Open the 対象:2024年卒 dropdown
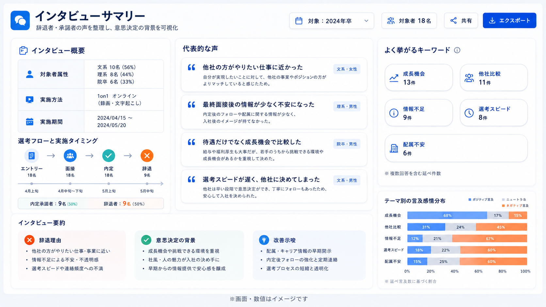The width and height of the screenshot is (546, 307). click(x=331, y=21)
